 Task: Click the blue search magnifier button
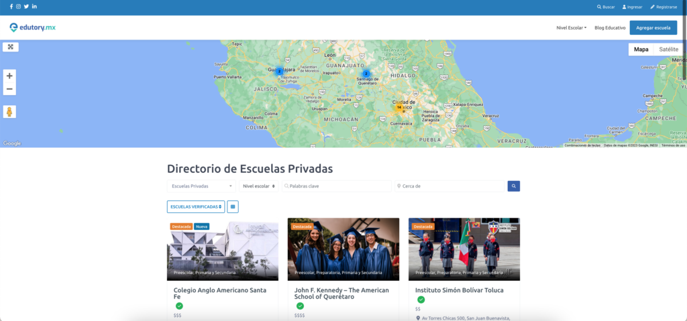tap(514, 186)
